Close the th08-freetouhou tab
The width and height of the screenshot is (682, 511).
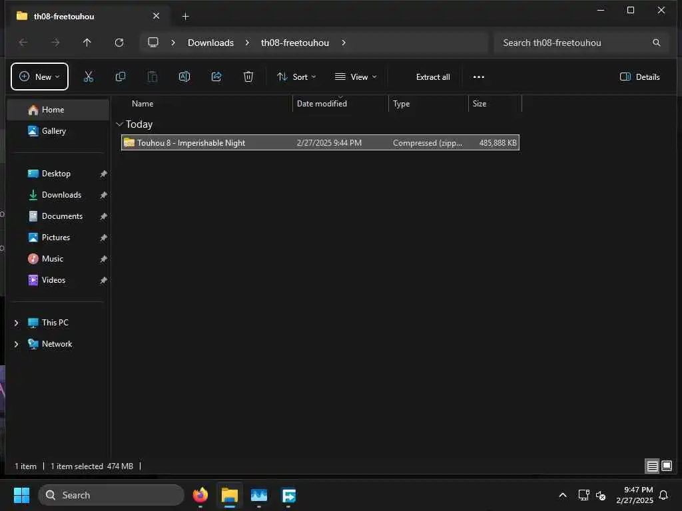click(156, 16)
